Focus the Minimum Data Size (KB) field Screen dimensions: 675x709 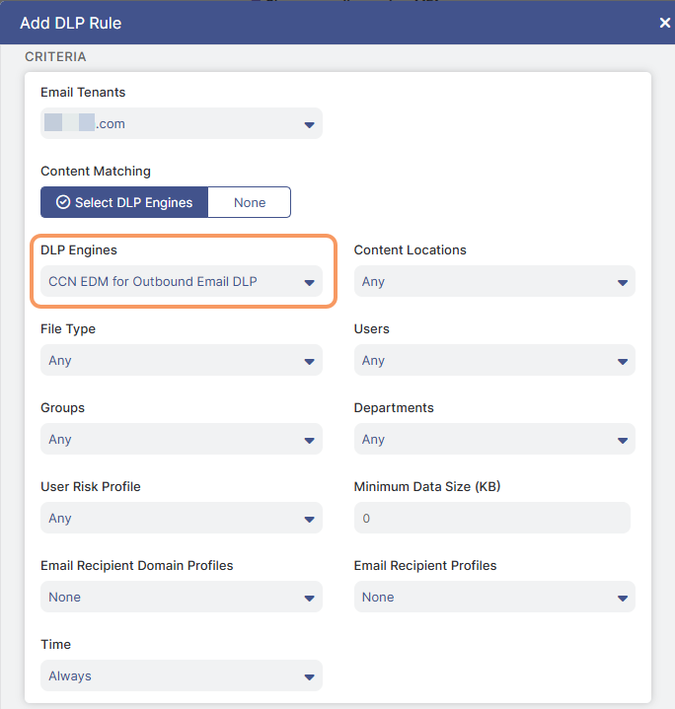click(492, 518)
